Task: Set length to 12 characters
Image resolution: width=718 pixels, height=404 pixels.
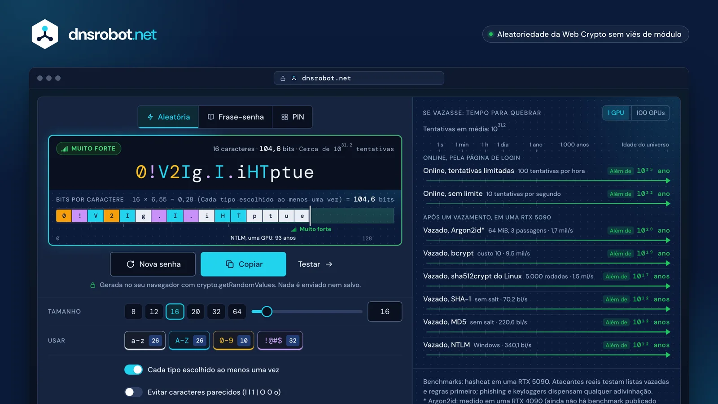Action: 154,312
